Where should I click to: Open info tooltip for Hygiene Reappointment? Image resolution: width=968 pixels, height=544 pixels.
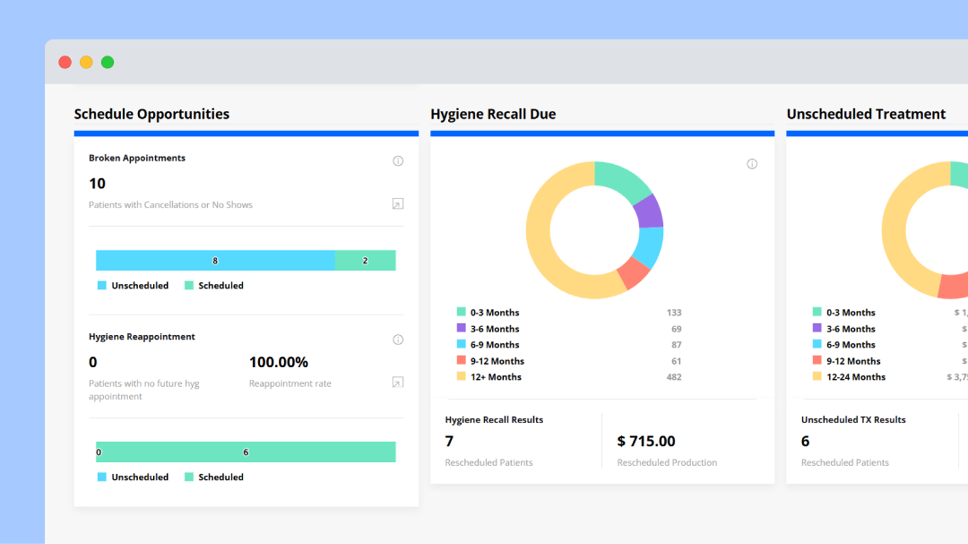(x=398, y=339)
